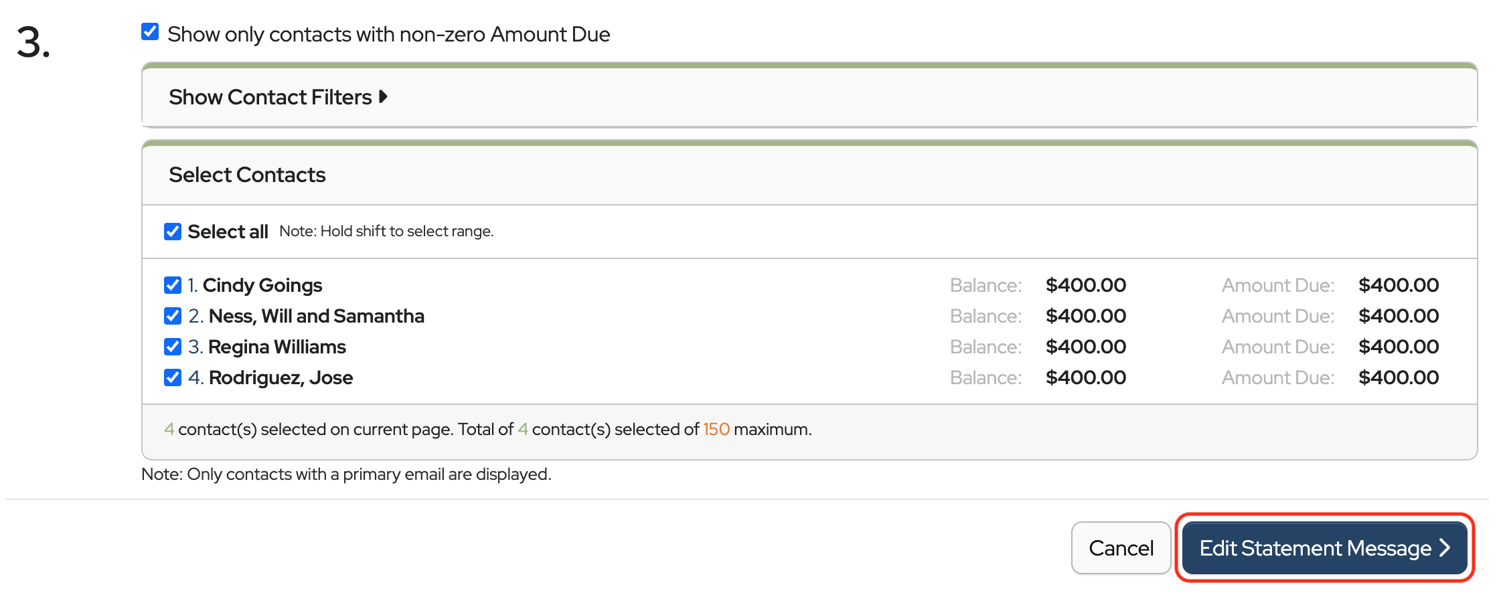1497x593 pixels.
Task: Click Edit Statement Message button
Action: pyautogui.click(x=1315, y=548)
